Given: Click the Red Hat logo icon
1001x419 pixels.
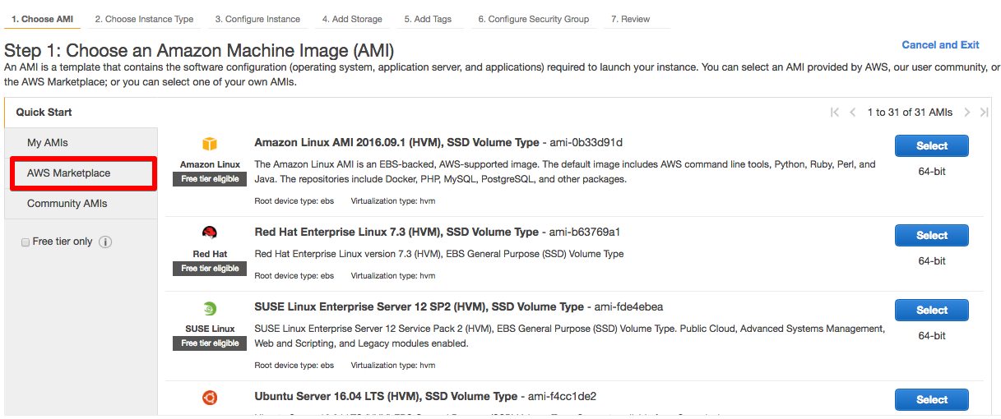Looking at the screenshot, I should pos(210,233).
